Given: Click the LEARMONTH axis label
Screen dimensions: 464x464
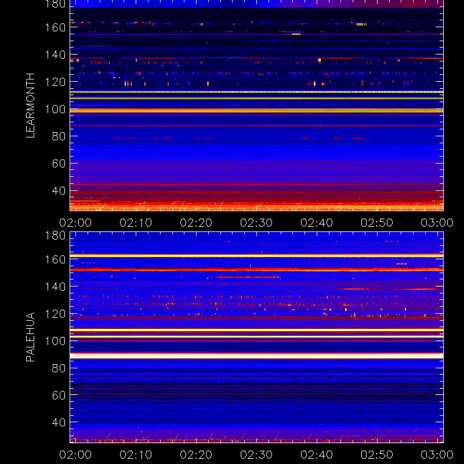Looking at the screenshot, I should coord(30,106).
